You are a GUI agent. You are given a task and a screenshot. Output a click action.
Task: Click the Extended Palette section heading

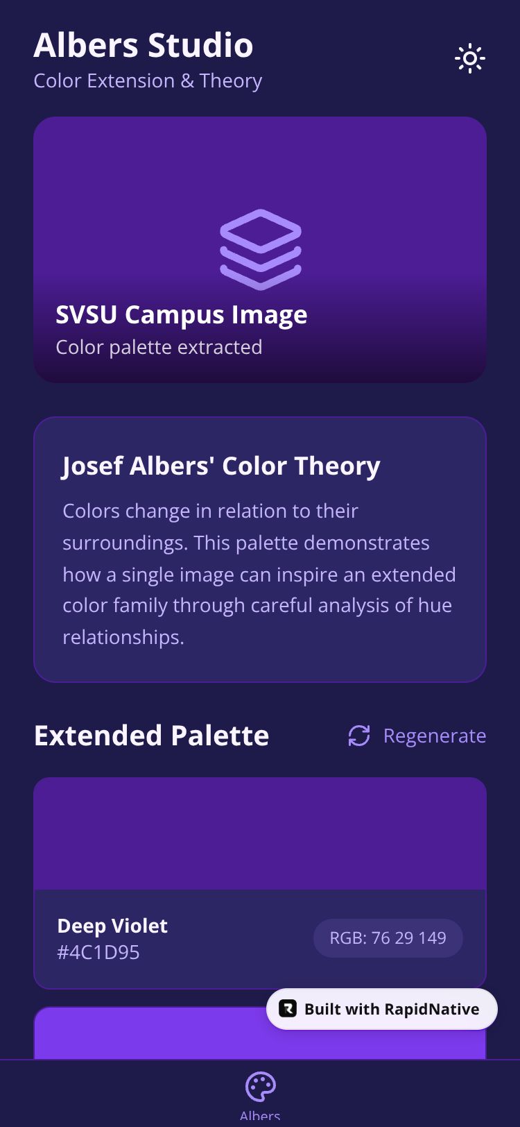(151, 736)
